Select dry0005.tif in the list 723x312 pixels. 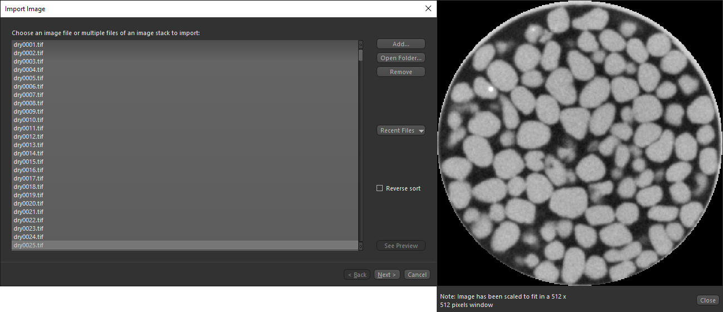[x=28, y=78]
